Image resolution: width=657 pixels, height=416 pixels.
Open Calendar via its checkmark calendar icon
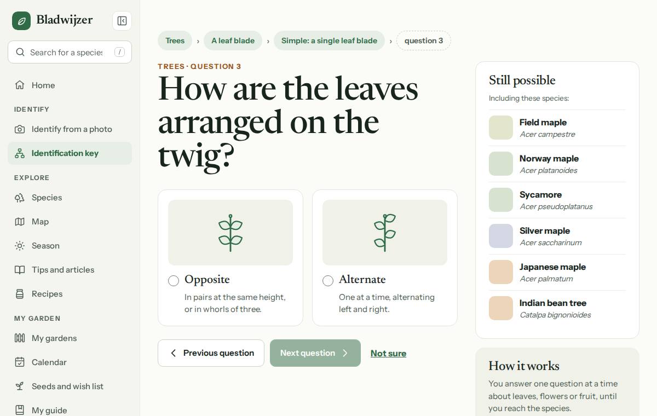pos(20,362)
